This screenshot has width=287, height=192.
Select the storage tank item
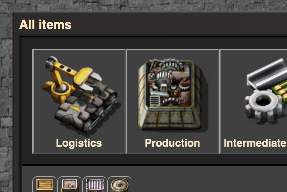pyautogui.click(x=120, y=184)
